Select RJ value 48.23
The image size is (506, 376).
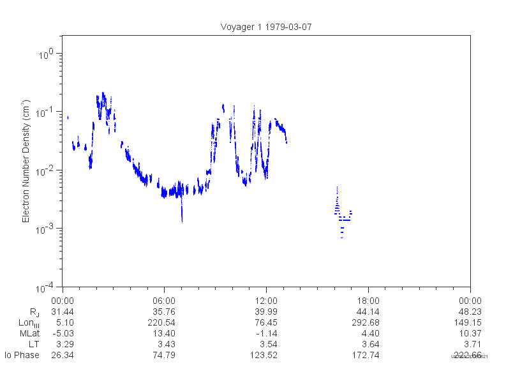click(x=470, y=312)
